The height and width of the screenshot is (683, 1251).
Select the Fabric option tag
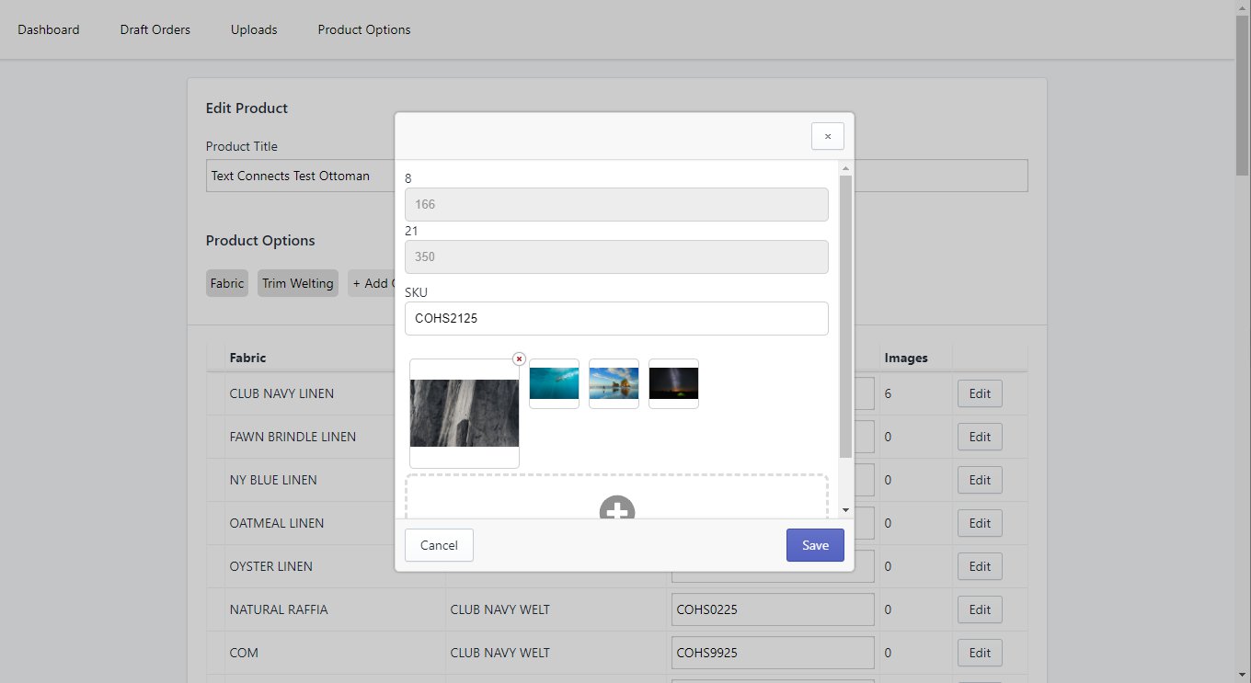click(227, 283)
